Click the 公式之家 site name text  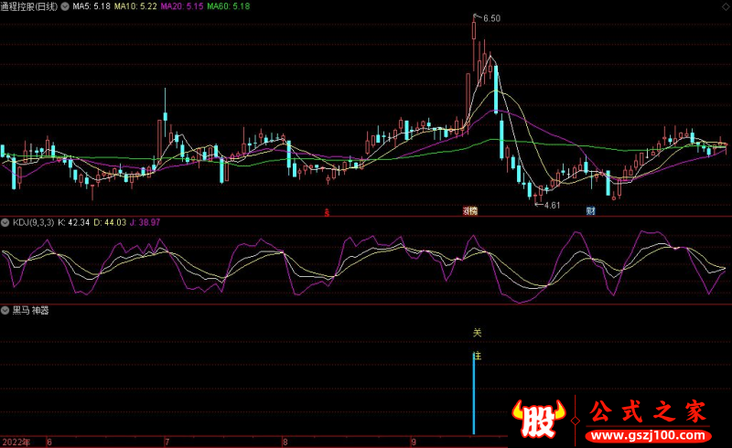point(648,412)
